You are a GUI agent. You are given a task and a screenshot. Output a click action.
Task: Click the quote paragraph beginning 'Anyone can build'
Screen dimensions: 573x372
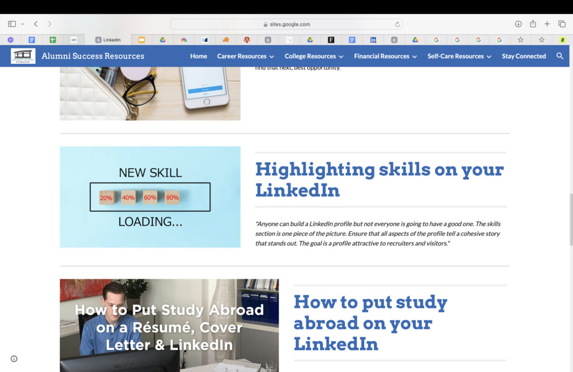[x=378, y=233]
